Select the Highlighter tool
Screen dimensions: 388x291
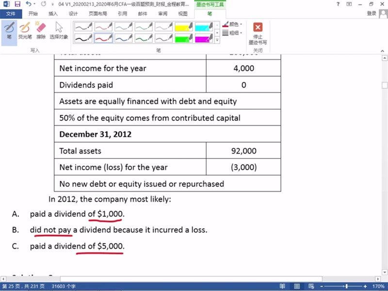(x=25, y=30)
